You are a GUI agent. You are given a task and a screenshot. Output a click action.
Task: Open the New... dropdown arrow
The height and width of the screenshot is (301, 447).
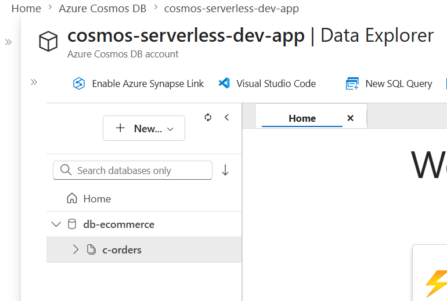coord(170,129)
